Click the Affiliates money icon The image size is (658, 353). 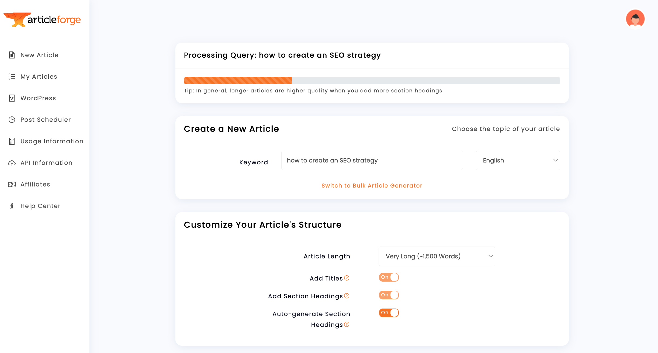pyautogui.click(x=12, y=184)
